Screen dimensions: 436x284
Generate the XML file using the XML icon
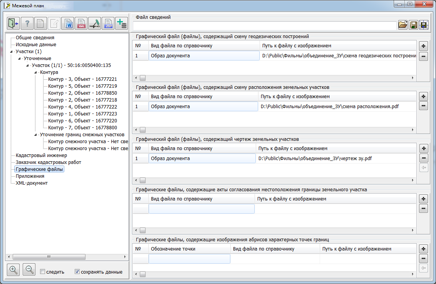click(x=81, y=23)
